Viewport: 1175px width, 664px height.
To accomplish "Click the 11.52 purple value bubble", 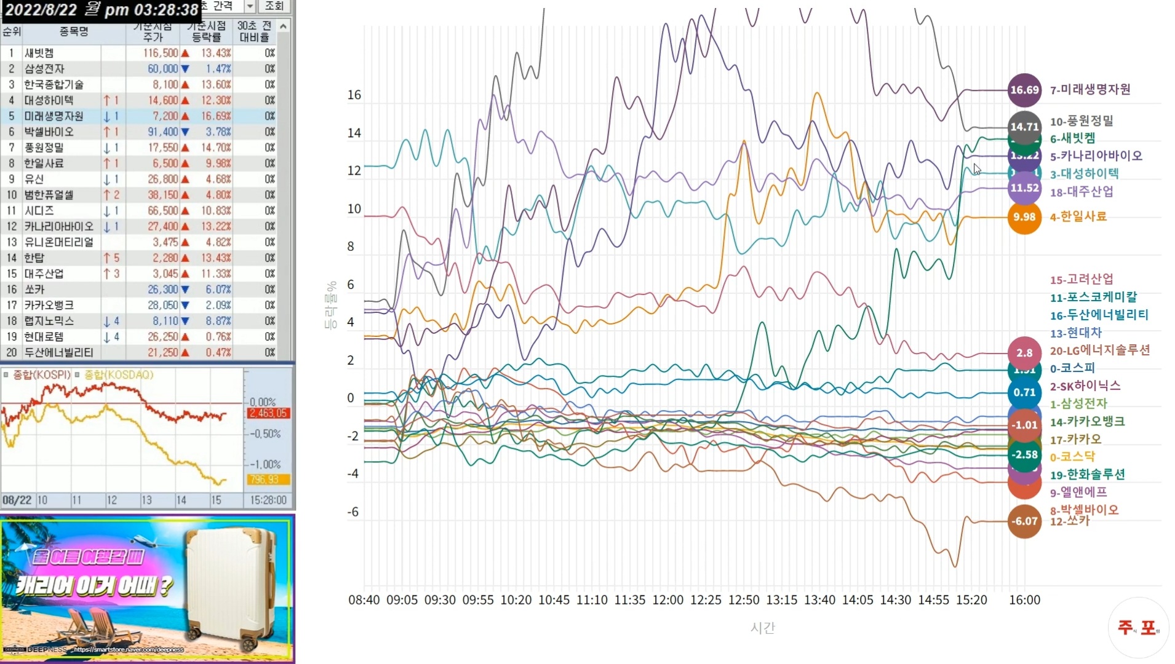I will [x=1024, y=188].
